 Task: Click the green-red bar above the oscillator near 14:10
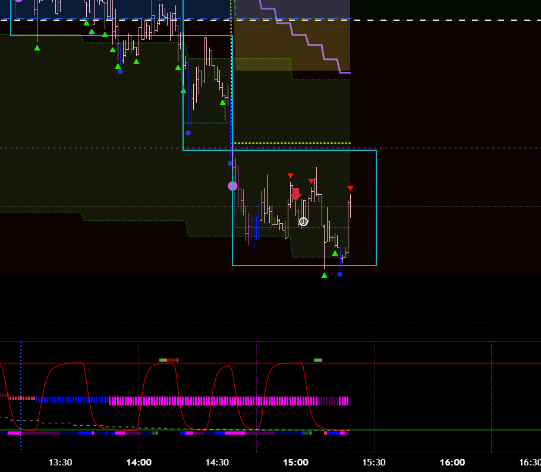[168, 360]
